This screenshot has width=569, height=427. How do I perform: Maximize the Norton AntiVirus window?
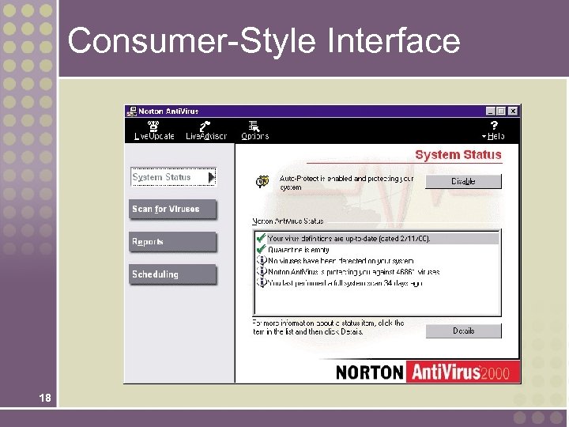(x=501, y=111)
